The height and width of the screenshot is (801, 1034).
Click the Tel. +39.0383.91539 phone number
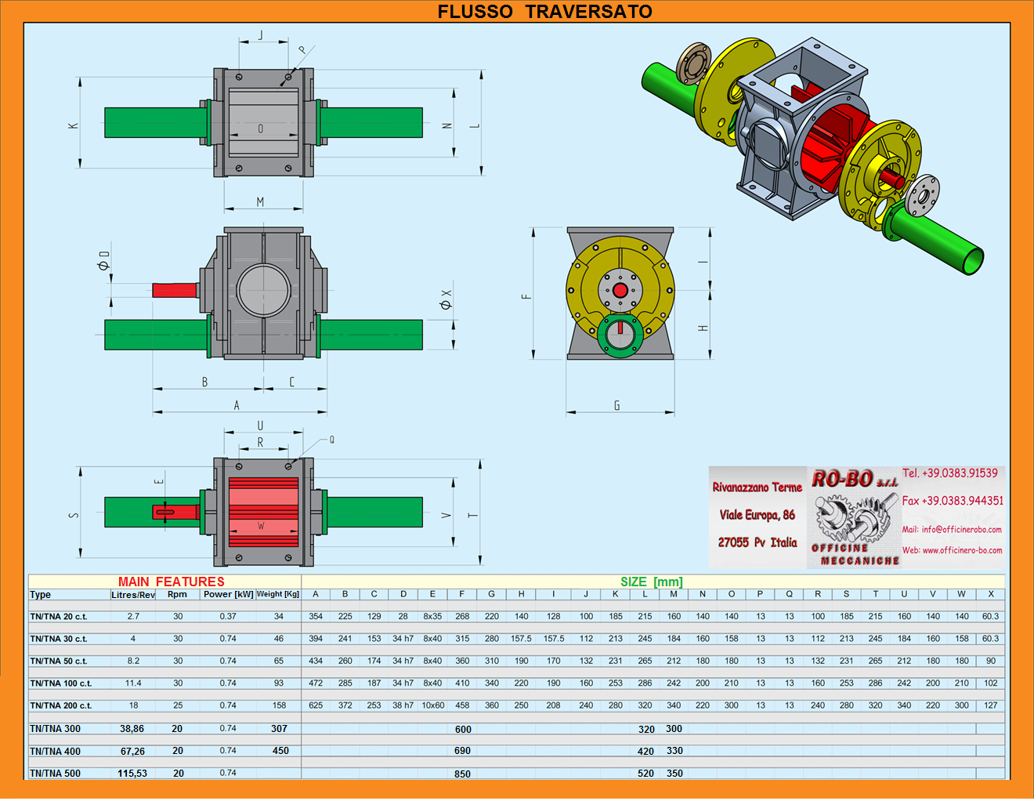click(x=949, y=473)
